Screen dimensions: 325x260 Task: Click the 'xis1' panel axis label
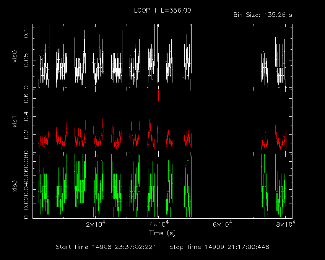(15, 122)
